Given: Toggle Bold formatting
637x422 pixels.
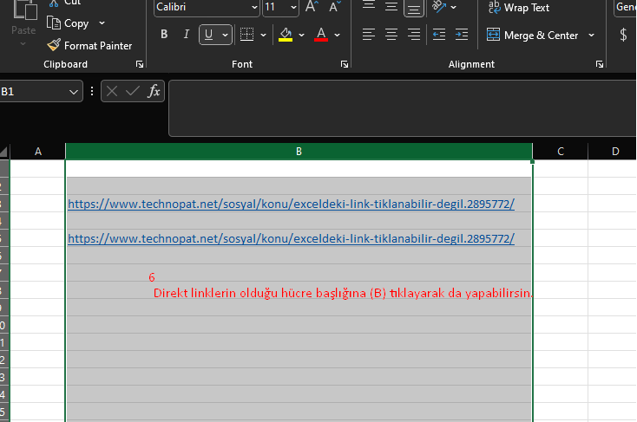Looking at the screenshot, I should [164, 35].
